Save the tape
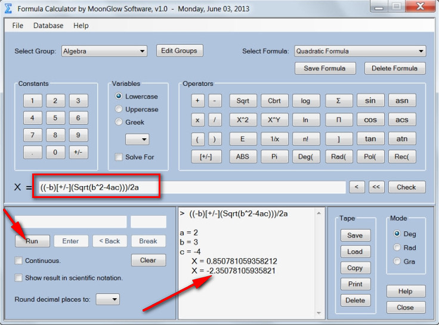 coord(355,236)
